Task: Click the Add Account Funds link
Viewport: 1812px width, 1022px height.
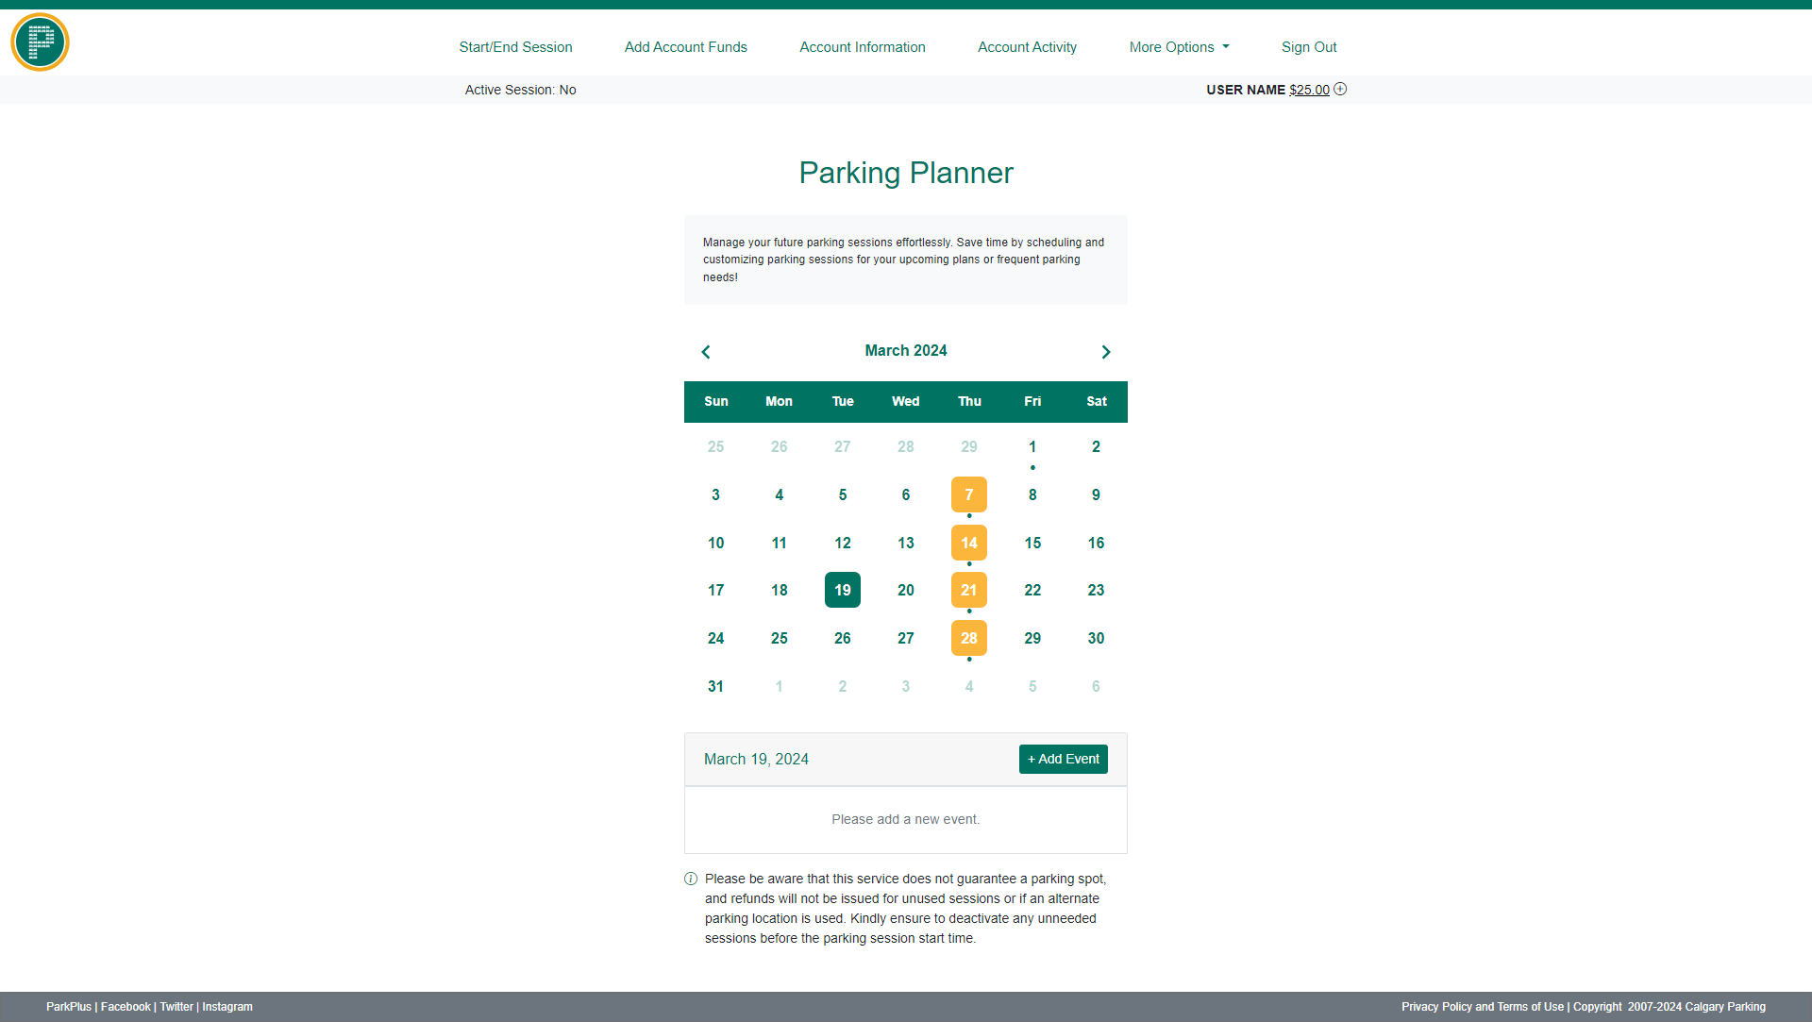Action: pos(686,47)
